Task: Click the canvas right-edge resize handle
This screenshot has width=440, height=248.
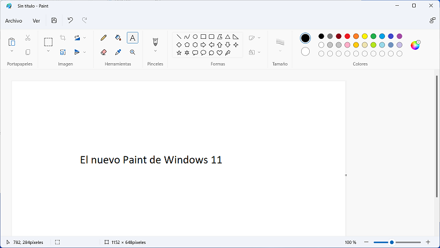Action: (346, 175)
